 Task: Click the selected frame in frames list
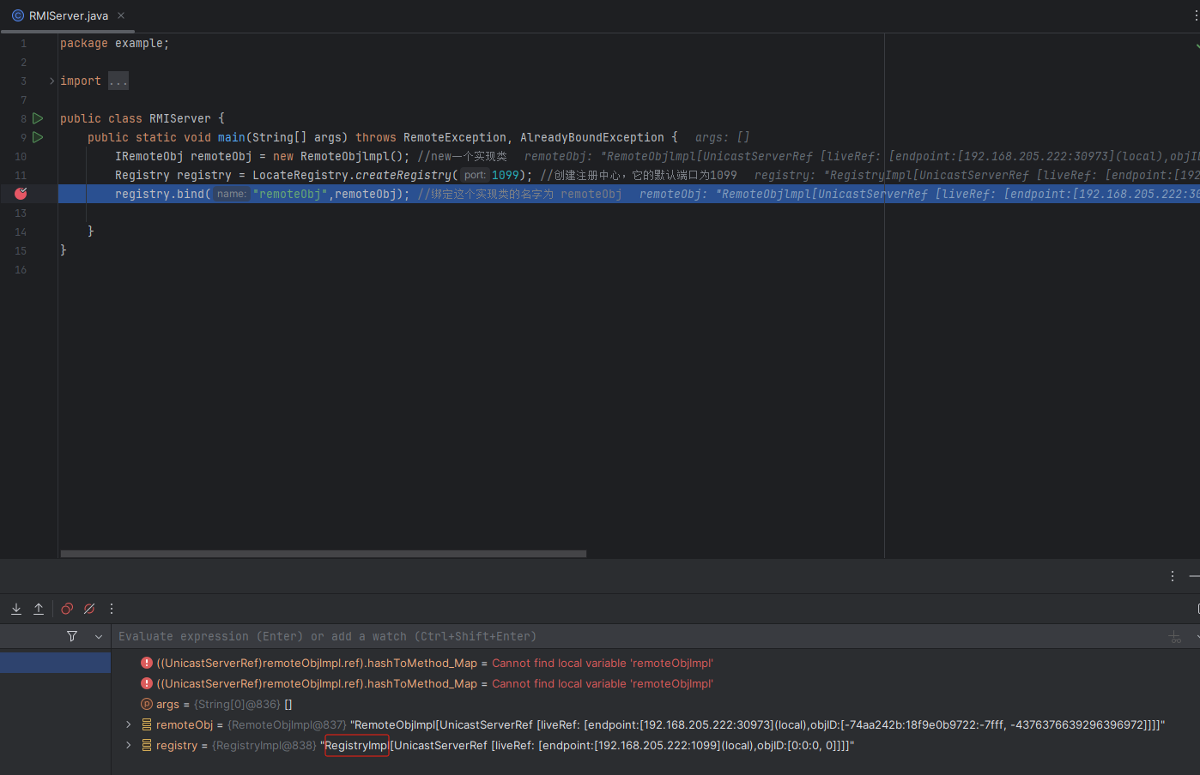[x=55, y=663]
